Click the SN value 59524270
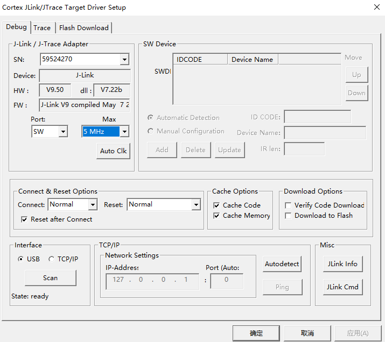 pyautogui.click(x=57, y=59)
